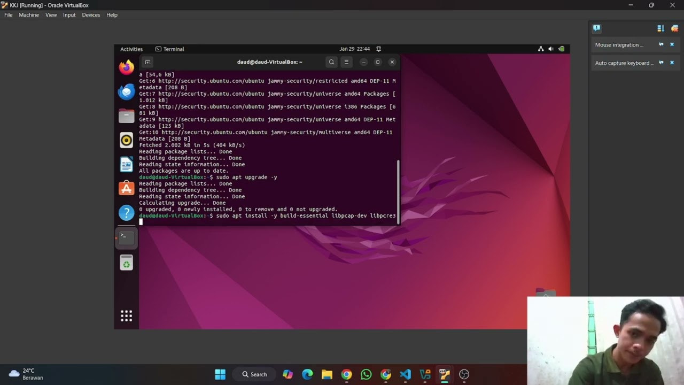
Task: Open the Trash in the dock
Action: (126, 263)
